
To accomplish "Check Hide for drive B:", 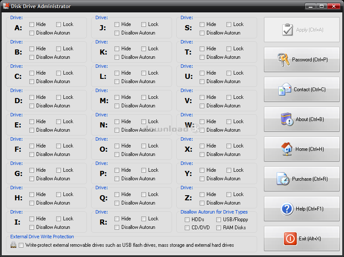I will coord(32,49).
